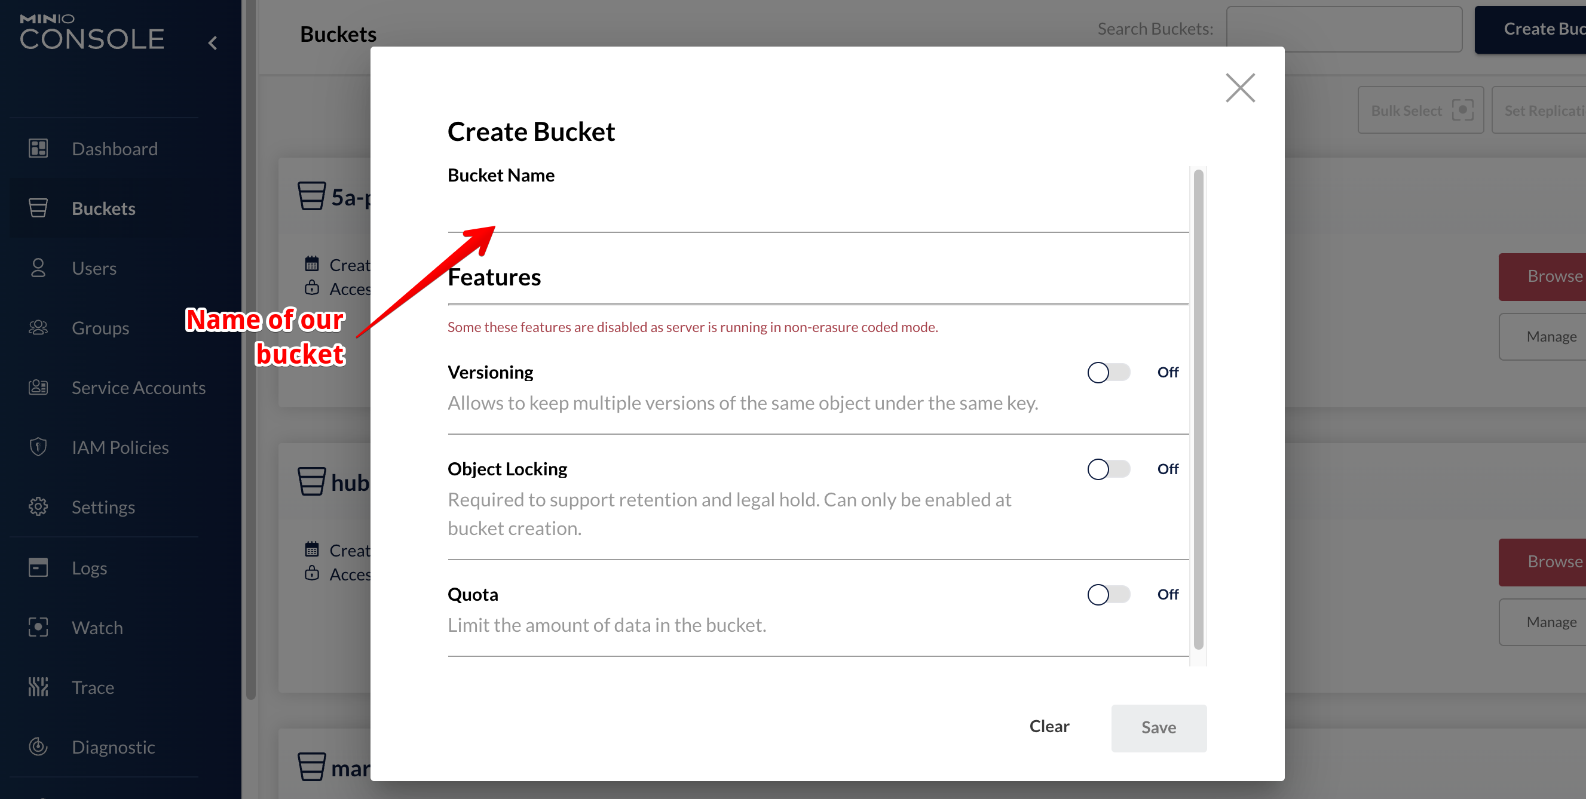
Task: Enable the Quota toggle
Action: pyautogui.click(x=1107, y=594)
